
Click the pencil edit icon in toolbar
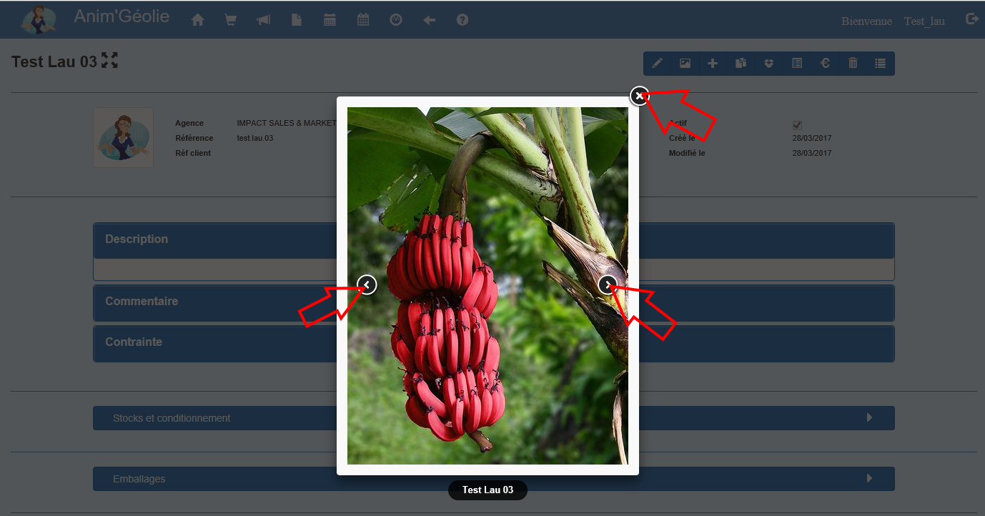(657, 64)
